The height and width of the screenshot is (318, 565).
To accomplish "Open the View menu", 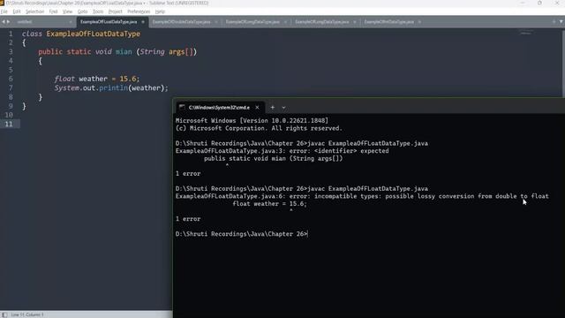I will click(x=67, y=11).
